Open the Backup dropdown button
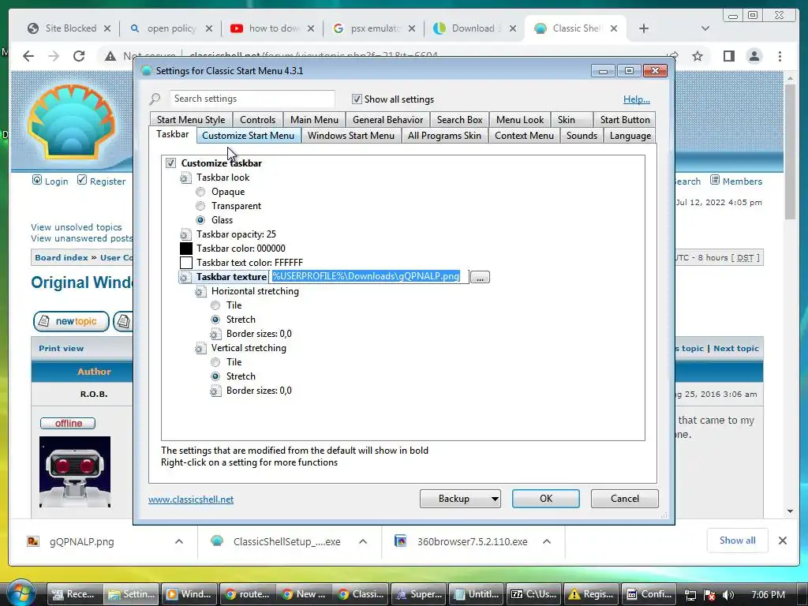808x606 pixels. coord(460,499)
